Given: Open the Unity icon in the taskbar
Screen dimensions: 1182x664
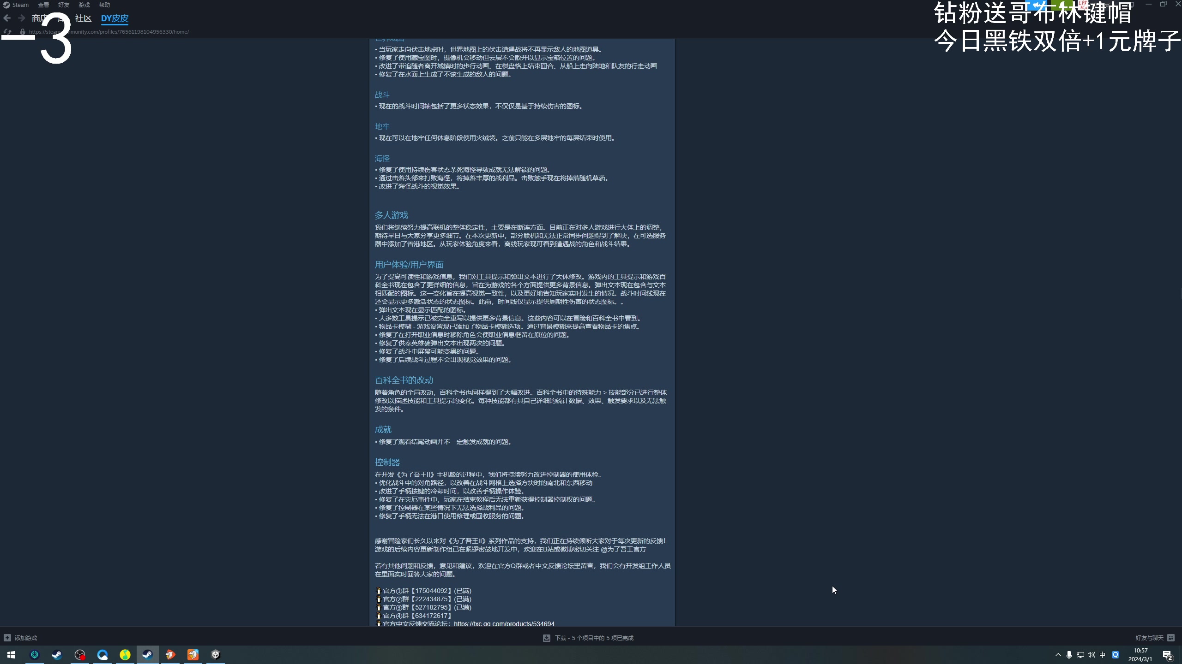Looking at the screenshot, I should [x=216, y=655].
